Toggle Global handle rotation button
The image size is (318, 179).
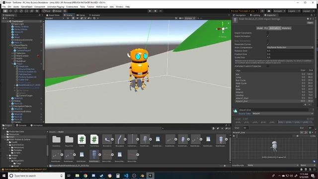pyautogui.click(x=57, y=11)
